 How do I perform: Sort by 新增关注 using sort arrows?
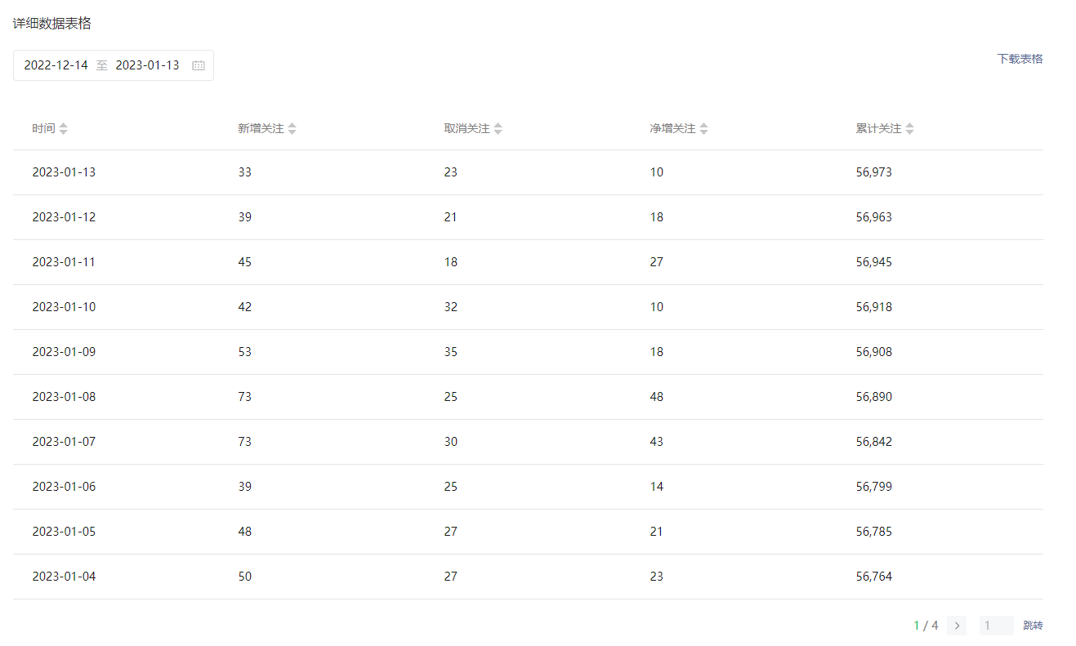point(292,129)
